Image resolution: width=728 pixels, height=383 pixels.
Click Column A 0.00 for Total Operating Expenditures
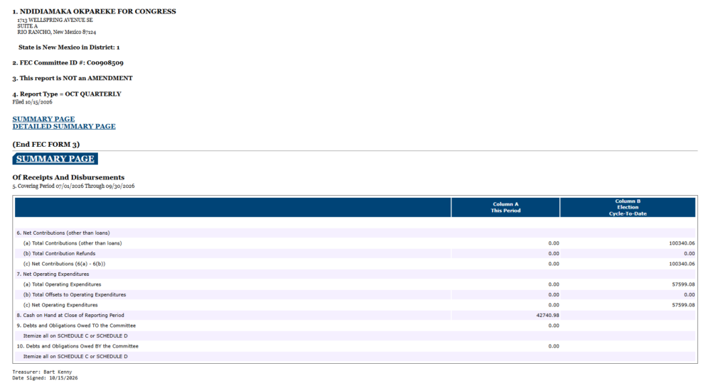[x=553, y=284]
